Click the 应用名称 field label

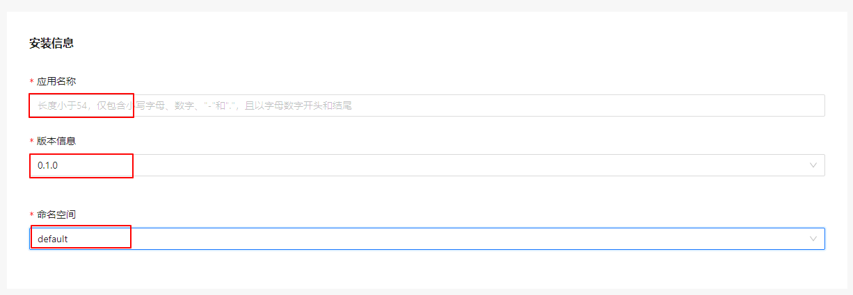[x=56, y=81]
